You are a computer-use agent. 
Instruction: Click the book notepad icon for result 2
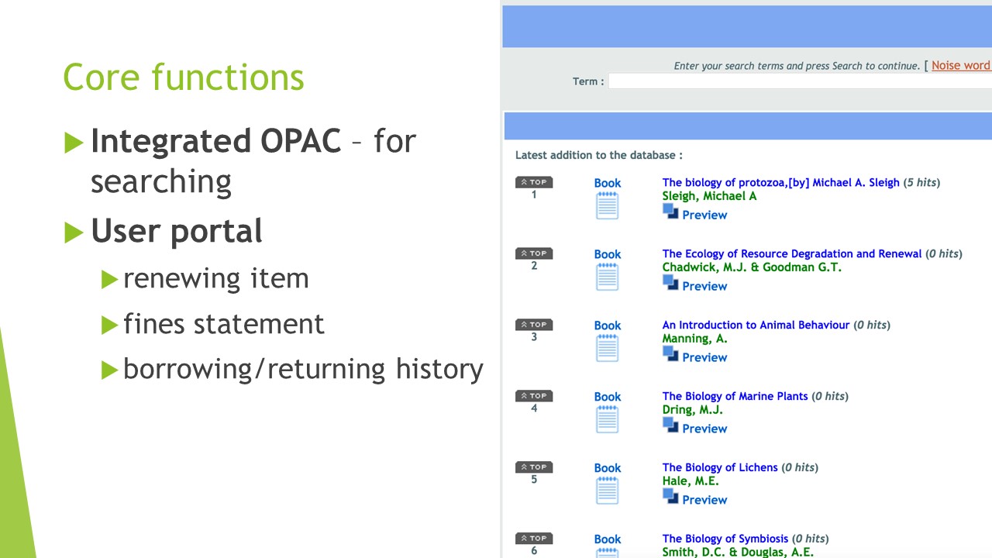(608, 277)
